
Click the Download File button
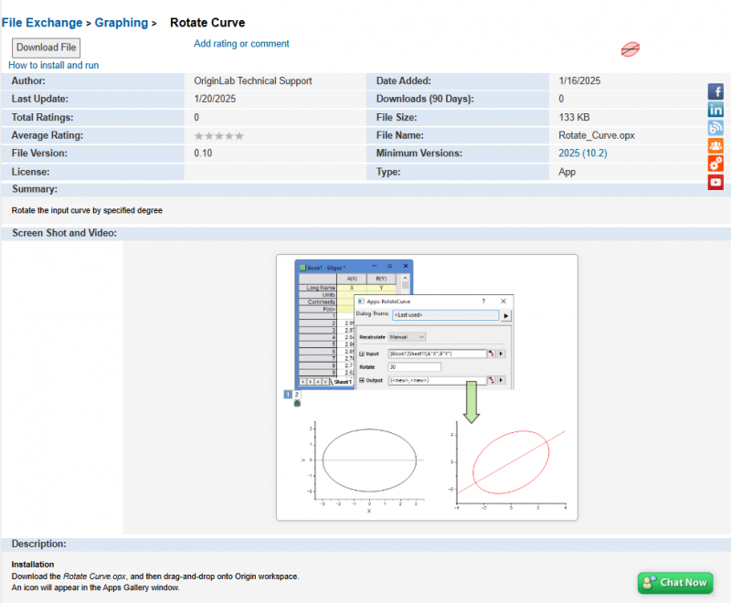point(46,47)
